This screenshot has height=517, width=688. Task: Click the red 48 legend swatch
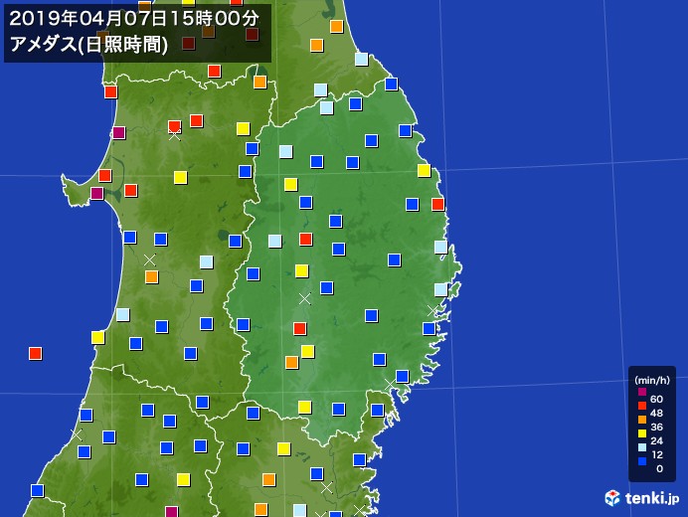pyautogui.click(x=642, y=406)
